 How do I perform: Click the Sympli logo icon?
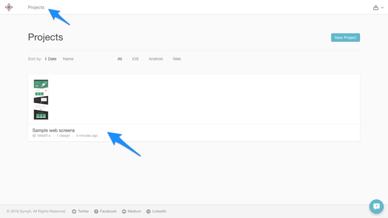9,7
